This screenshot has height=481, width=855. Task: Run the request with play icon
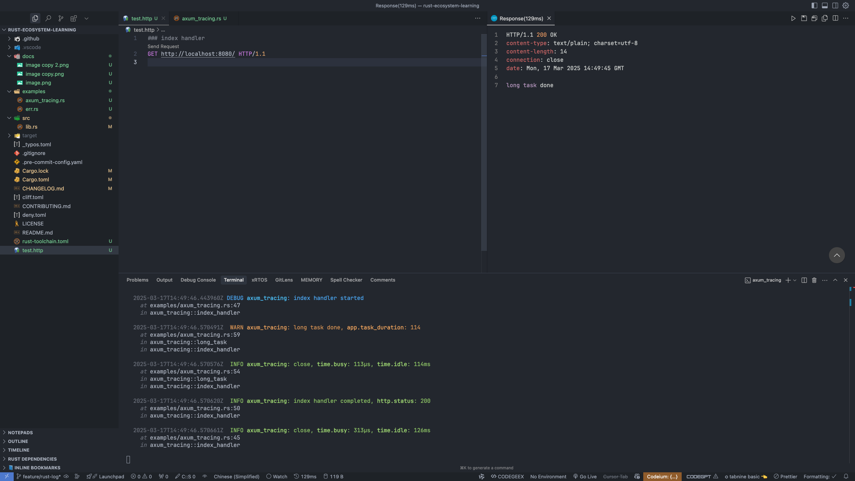point(793,18)
